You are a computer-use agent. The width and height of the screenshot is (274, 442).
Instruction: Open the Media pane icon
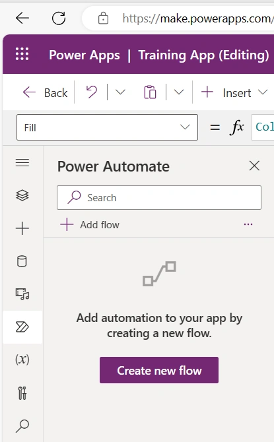[22, 294]
